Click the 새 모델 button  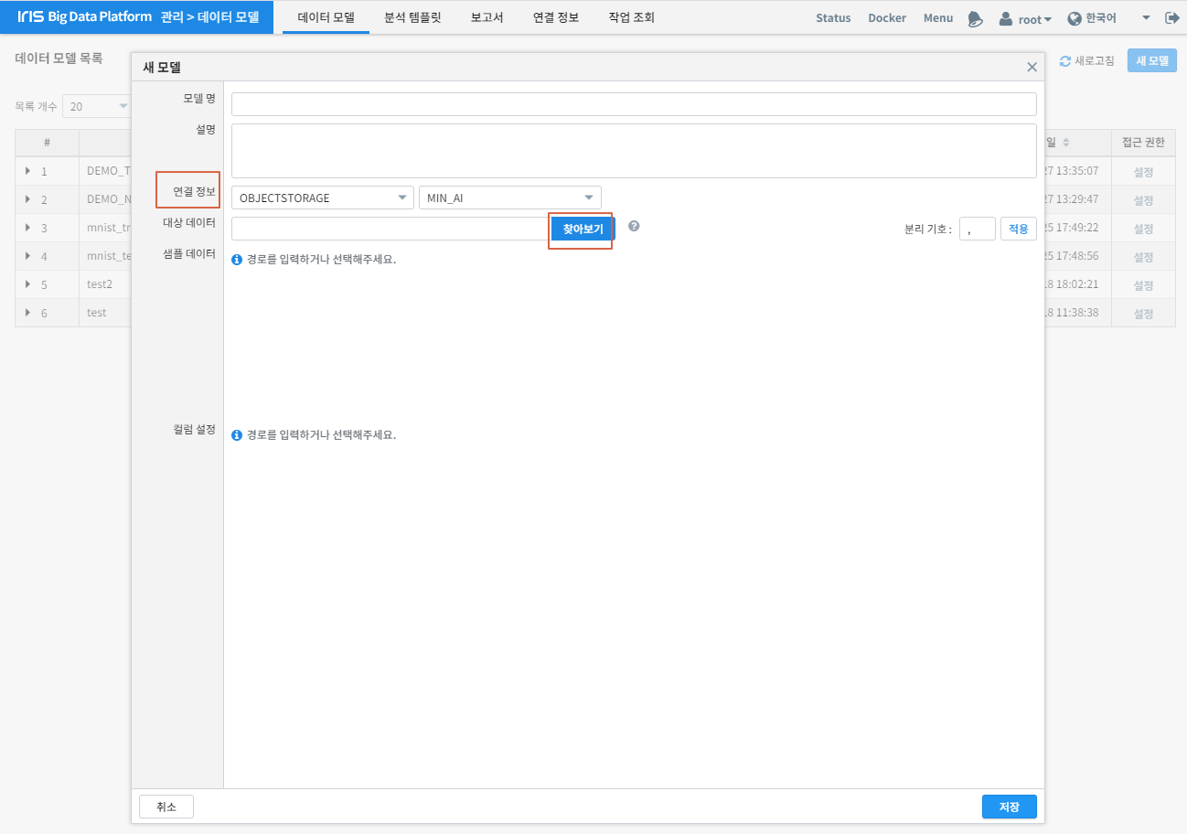1152,61
